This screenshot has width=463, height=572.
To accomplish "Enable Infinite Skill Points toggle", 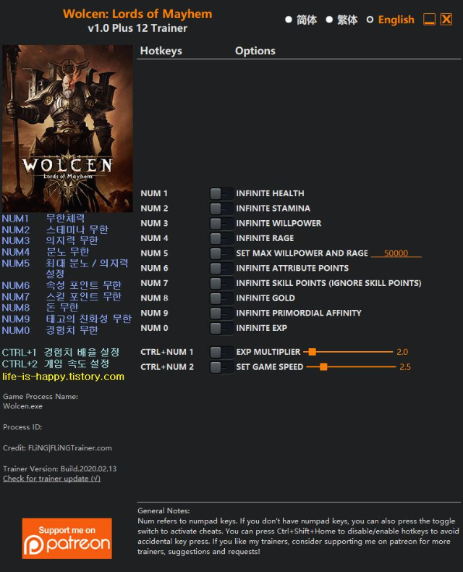I will click(x=221, y=283).
